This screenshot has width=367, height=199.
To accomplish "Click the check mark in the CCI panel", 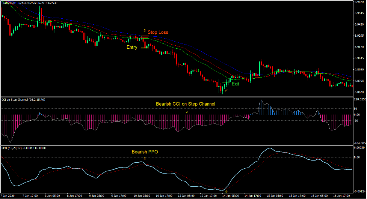I will click(187, 112).
